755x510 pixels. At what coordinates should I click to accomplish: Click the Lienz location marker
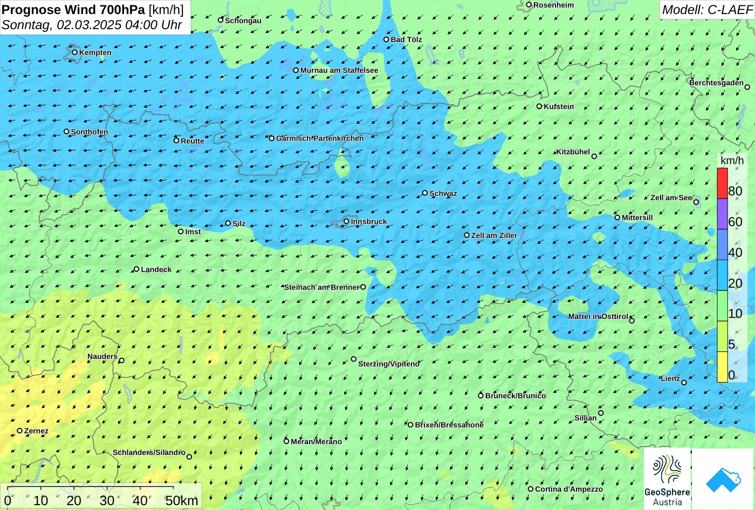click(x=684, y=383)
